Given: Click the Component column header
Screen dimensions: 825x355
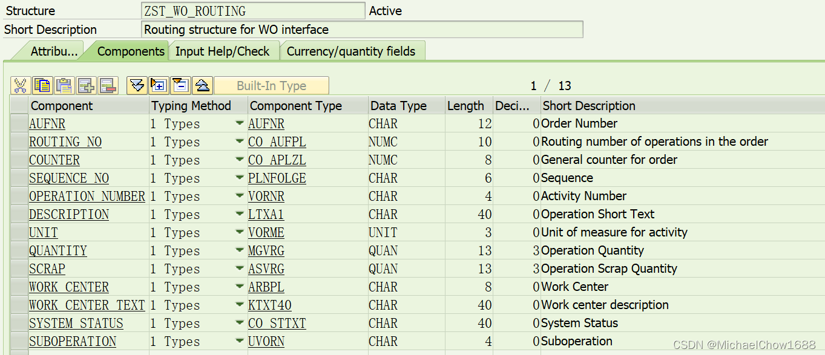Looking at the screenshot, I should (x=89, y=106).
